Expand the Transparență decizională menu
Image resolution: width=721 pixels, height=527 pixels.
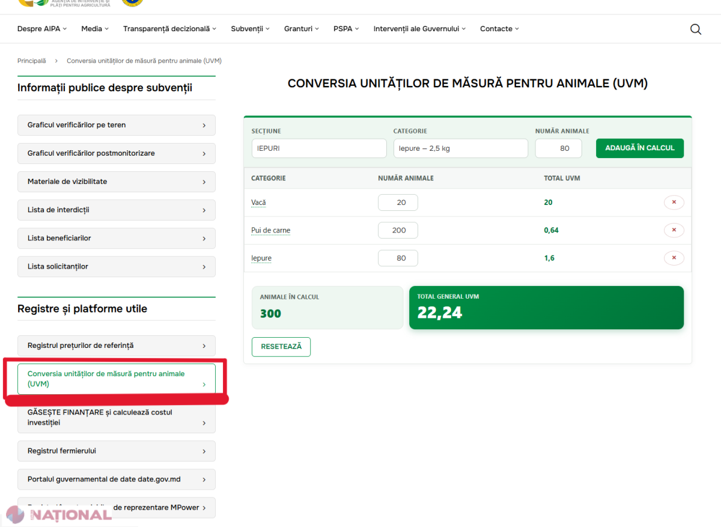pyautogui.click(x=169, y=29)
